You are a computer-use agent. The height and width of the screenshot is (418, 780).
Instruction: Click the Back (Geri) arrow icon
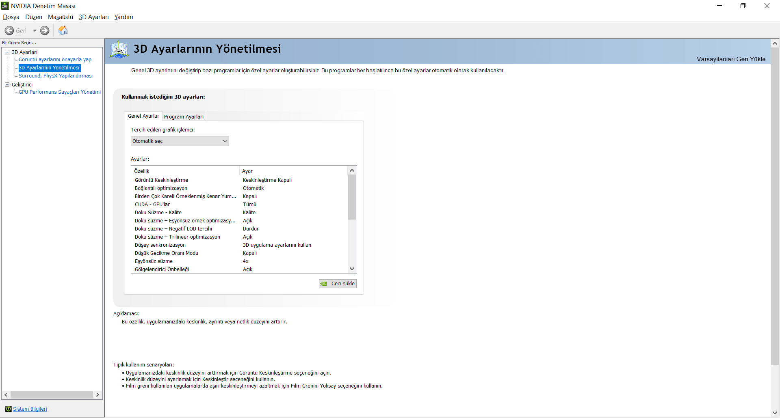(x=9, y=30)
